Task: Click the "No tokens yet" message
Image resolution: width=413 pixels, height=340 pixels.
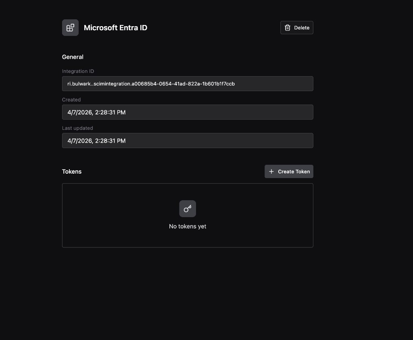Action: click(188, 226)
